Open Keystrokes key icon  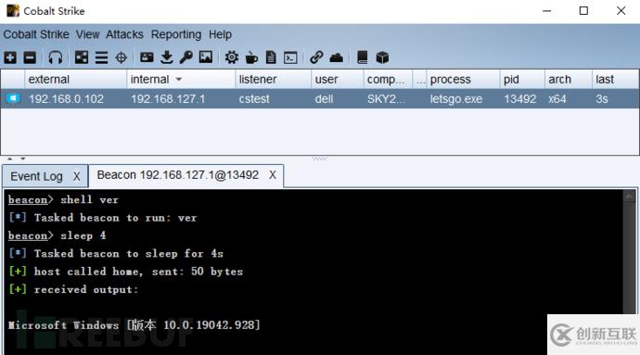coord(186,57)
